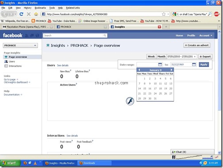This screenshot has height=168, width=223.
Task: Click the Create an advert button
Action: 197,45
